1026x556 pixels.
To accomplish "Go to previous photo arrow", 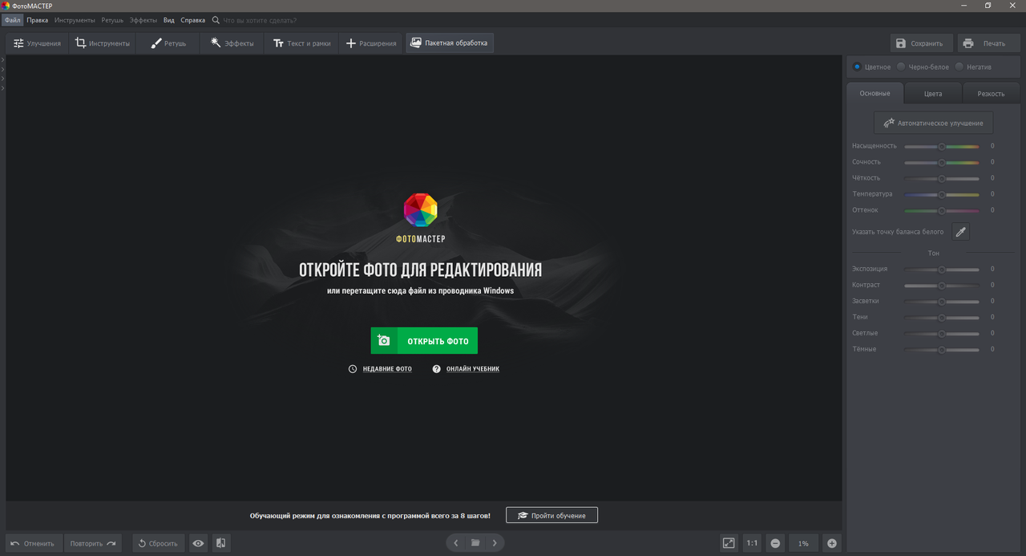I will 456,543.
